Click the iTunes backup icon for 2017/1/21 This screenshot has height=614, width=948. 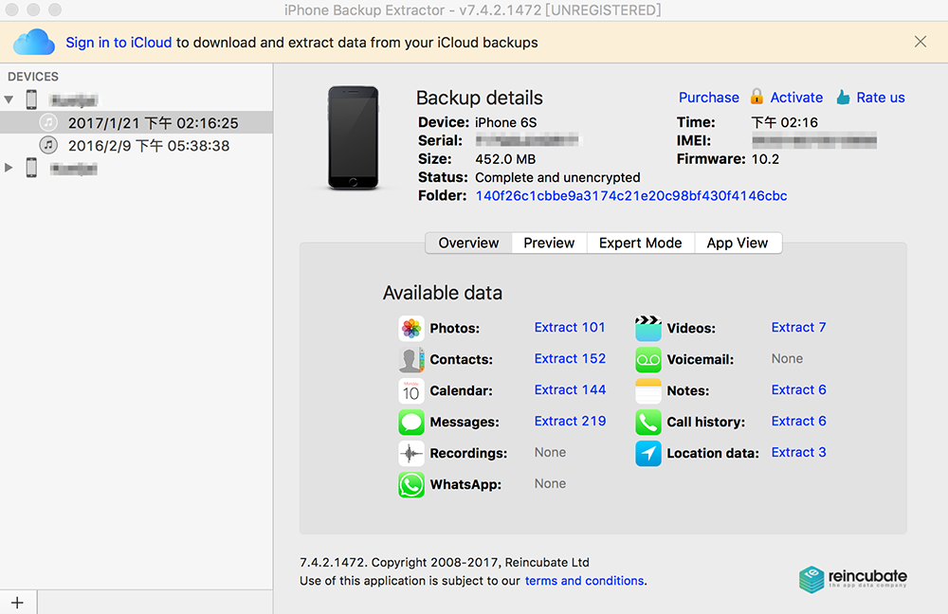tap(48, 122)
